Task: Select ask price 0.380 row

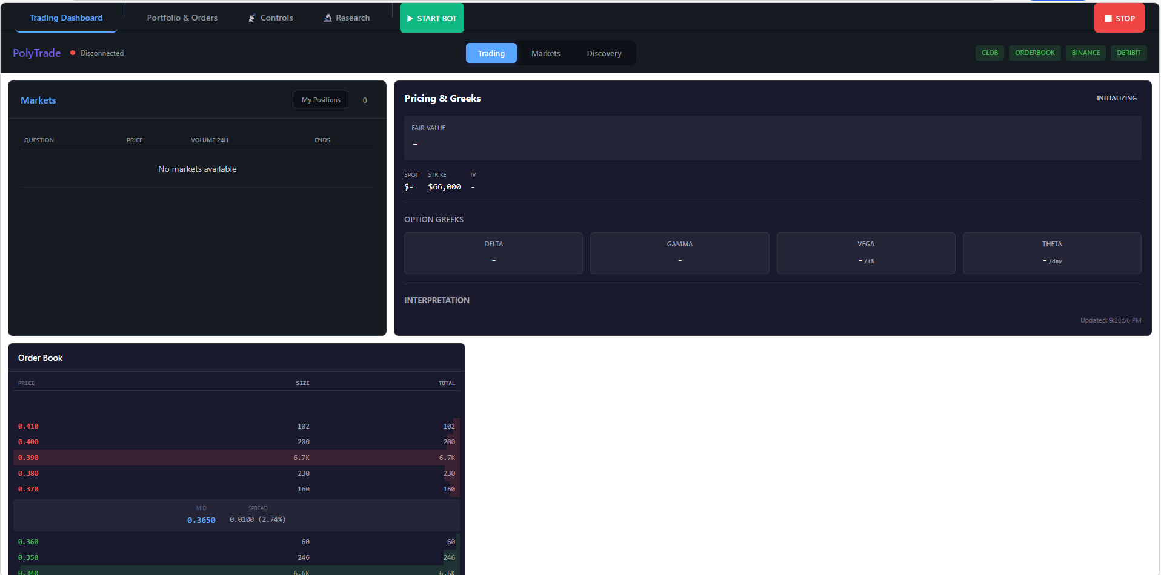Action: [x=236, y=473]
